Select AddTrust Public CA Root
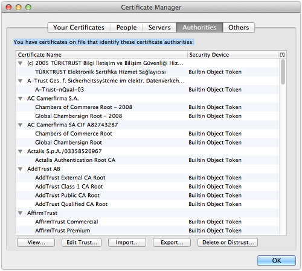The height and width of the screenshot is (271, 302). [147, 195]
